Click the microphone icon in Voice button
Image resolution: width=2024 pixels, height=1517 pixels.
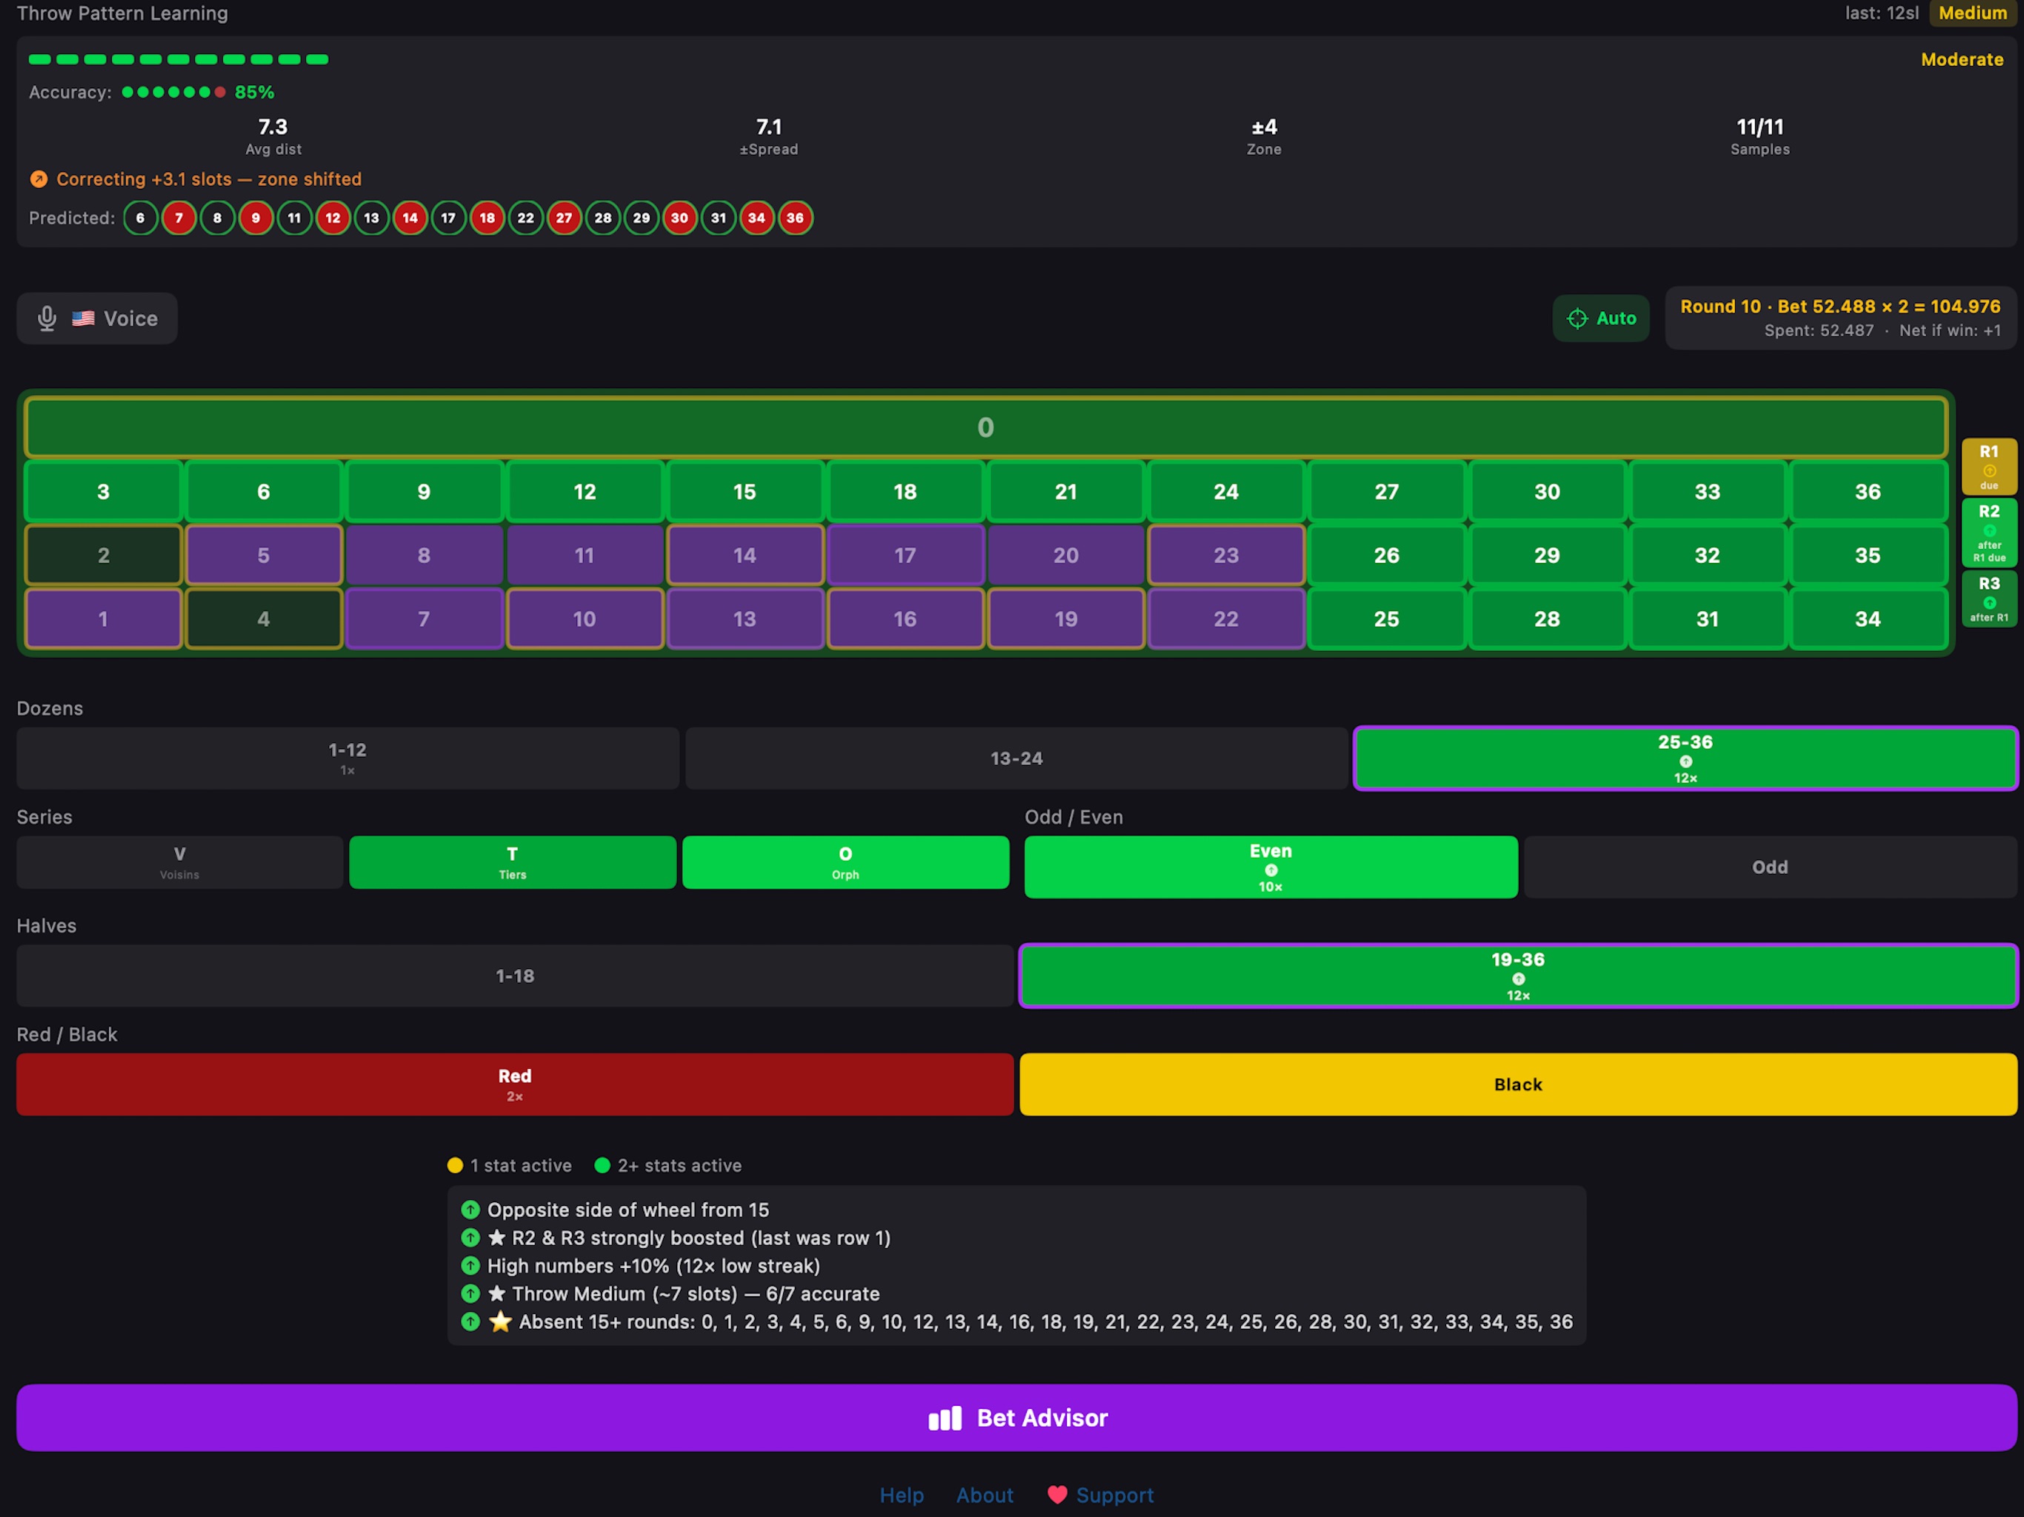click(47, 319)
